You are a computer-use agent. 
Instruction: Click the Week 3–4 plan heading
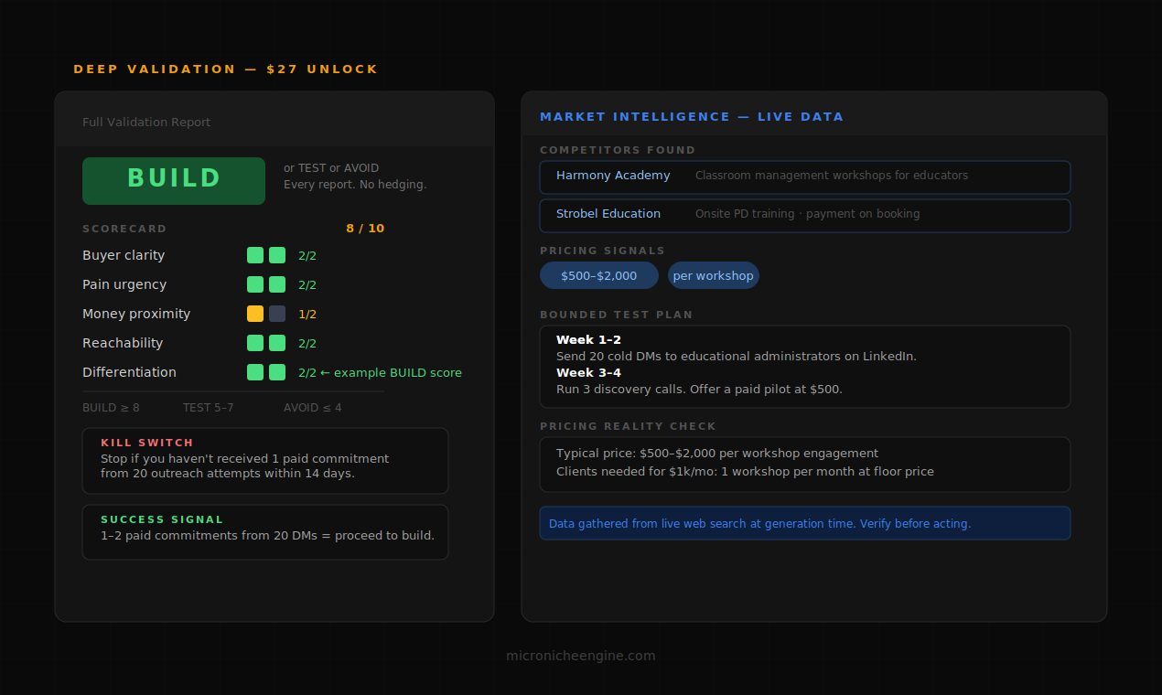(x=588, y=373)
